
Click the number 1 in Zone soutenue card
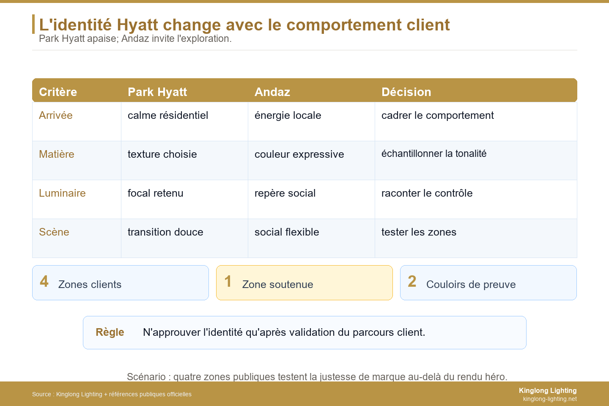(x=228, y=282)
